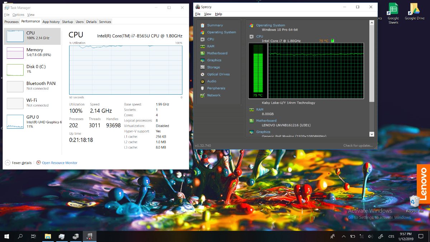430x242 pixels.
Task: Collapse Task Manager with Fewer details
Action: pos(18,163)
